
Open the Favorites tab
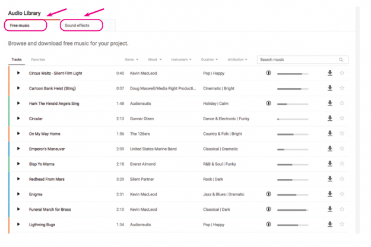point(38,59)
